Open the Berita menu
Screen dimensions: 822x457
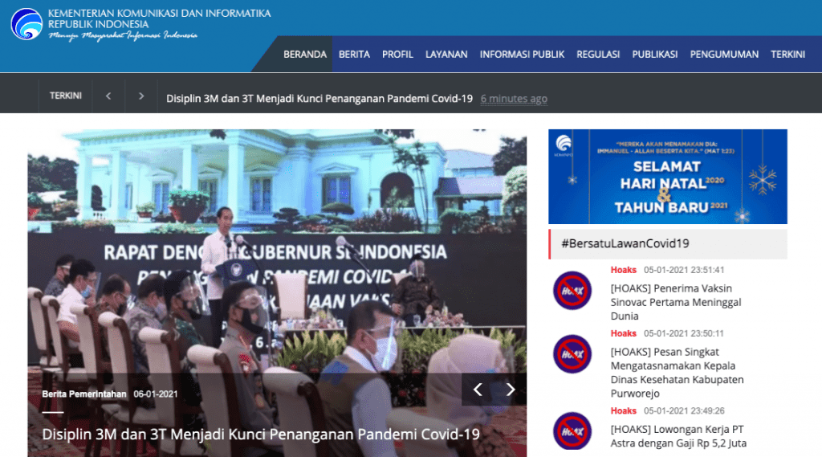click(354, 55)
